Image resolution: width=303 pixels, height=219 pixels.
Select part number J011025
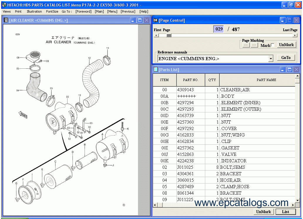(185, 167)
